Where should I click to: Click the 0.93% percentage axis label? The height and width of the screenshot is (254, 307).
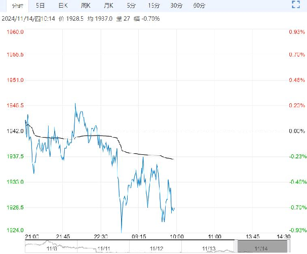(x=296, y=32)
